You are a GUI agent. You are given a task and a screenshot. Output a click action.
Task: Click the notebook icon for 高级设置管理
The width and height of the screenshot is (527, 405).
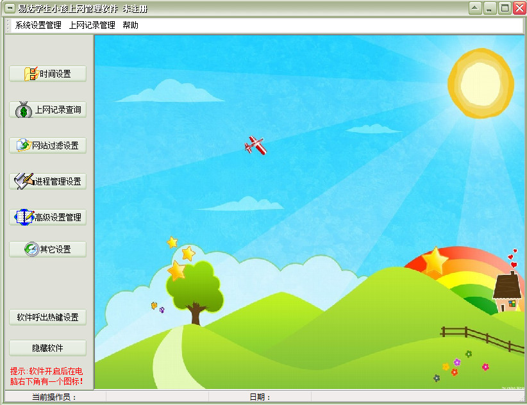(x=24, y=217)
